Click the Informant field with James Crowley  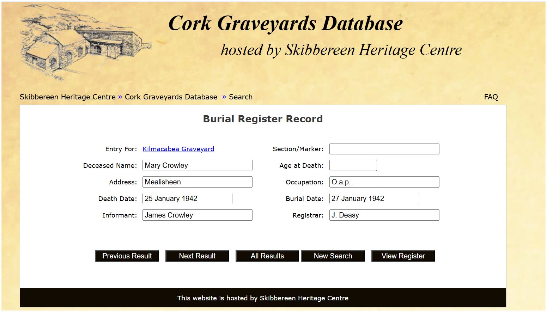(197, 215)
